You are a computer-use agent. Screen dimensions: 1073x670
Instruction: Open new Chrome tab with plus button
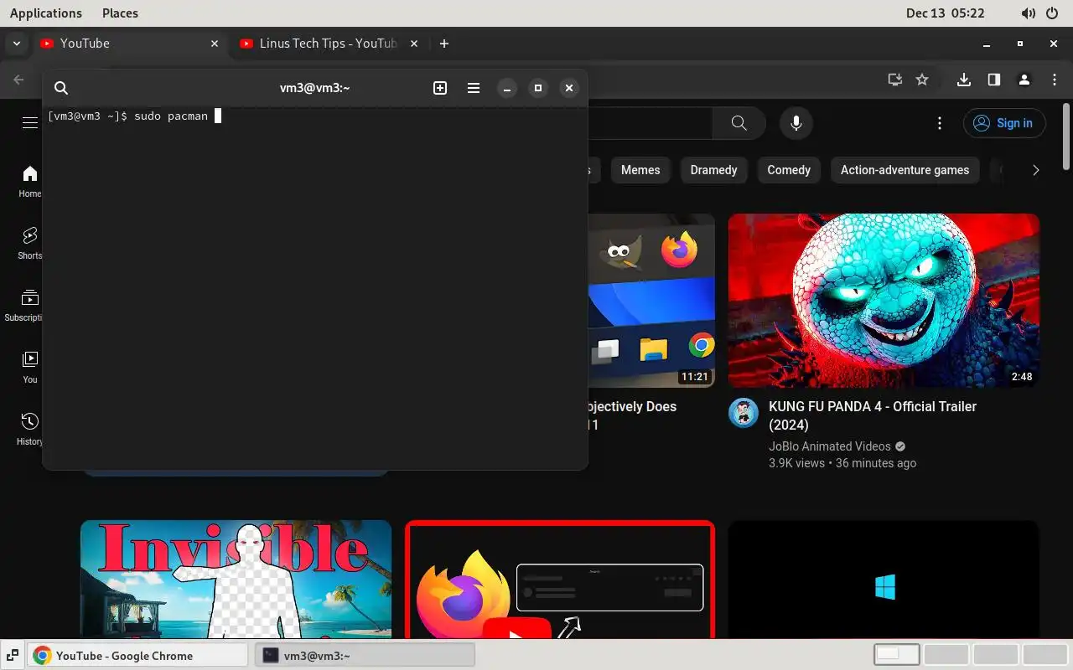pos(444,44)
